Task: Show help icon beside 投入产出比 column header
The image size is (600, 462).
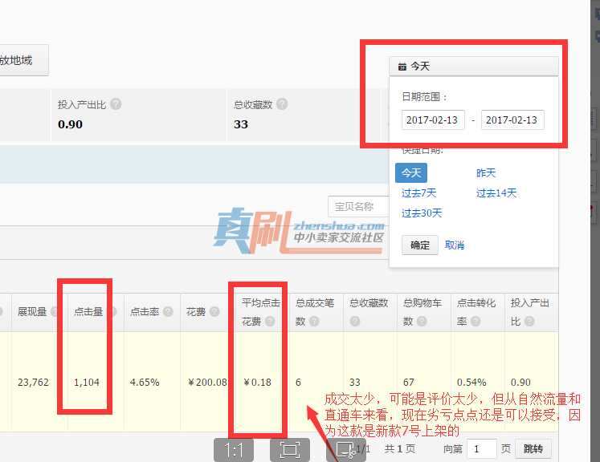Action: [x=529, y=322]
